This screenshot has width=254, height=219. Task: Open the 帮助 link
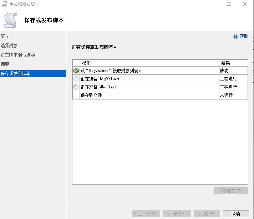[x=244, y=36]
